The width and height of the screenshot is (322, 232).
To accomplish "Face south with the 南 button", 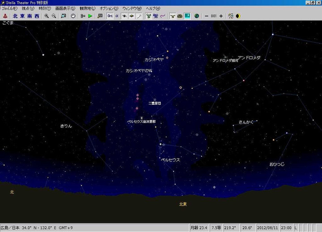I will click(x=30, y=16).
